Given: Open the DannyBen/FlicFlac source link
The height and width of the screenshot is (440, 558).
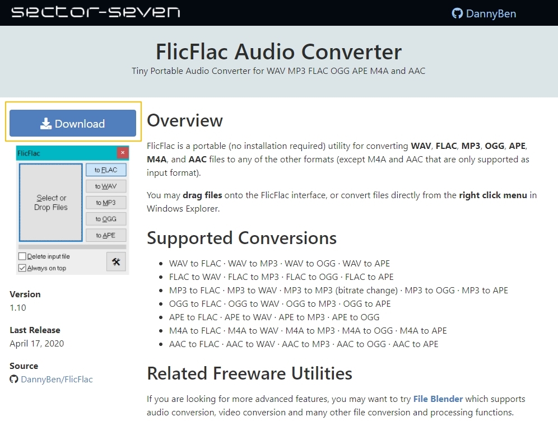Looking at the screenshot, I should tap(57, 379).
